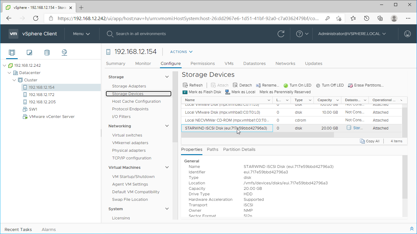Open browser settings ellipsis menu
Viewport: 417px width, 234px height.
pos(408,18)
